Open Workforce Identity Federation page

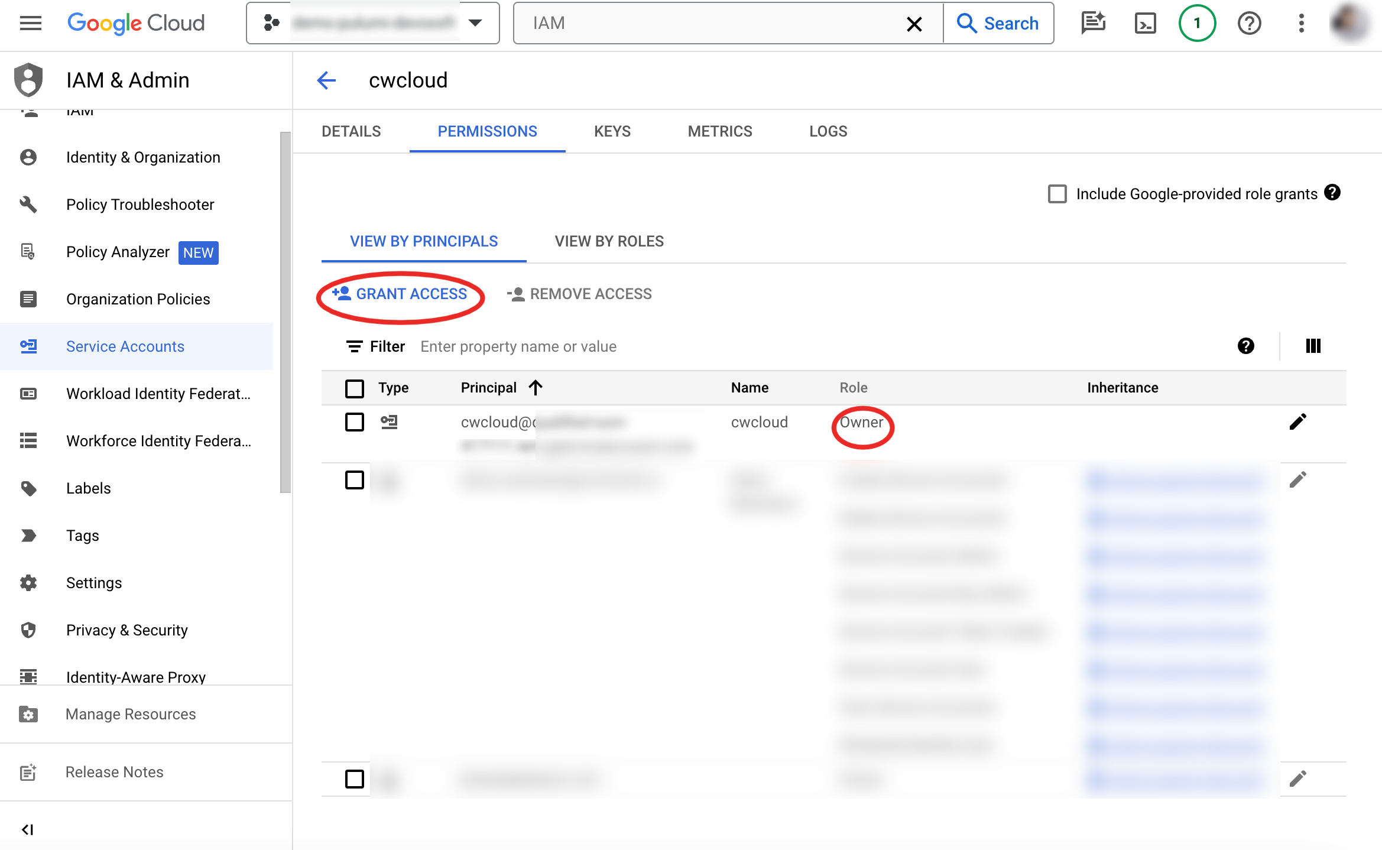coord(137,441)
